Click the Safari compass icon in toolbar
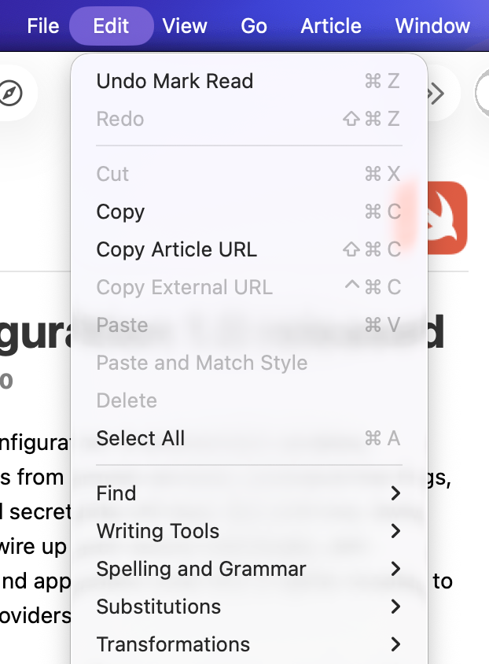 coord(11,94)
